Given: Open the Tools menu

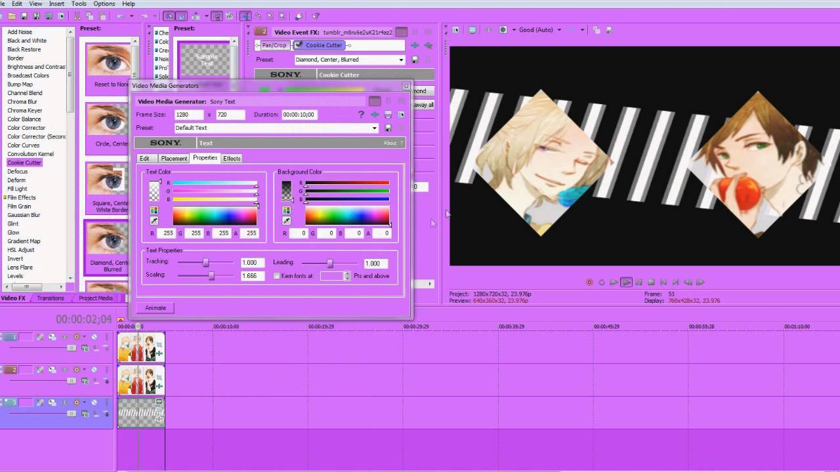Looking at the screenshot, I should (79, 4).
